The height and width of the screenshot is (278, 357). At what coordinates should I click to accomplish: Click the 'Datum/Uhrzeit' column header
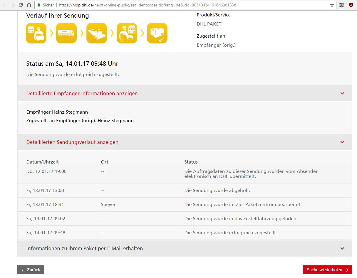pyautogui.click(x=43, y=162)
